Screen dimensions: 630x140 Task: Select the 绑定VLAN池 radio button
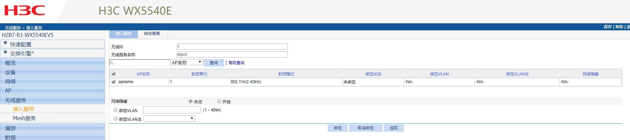click(116, 118)
